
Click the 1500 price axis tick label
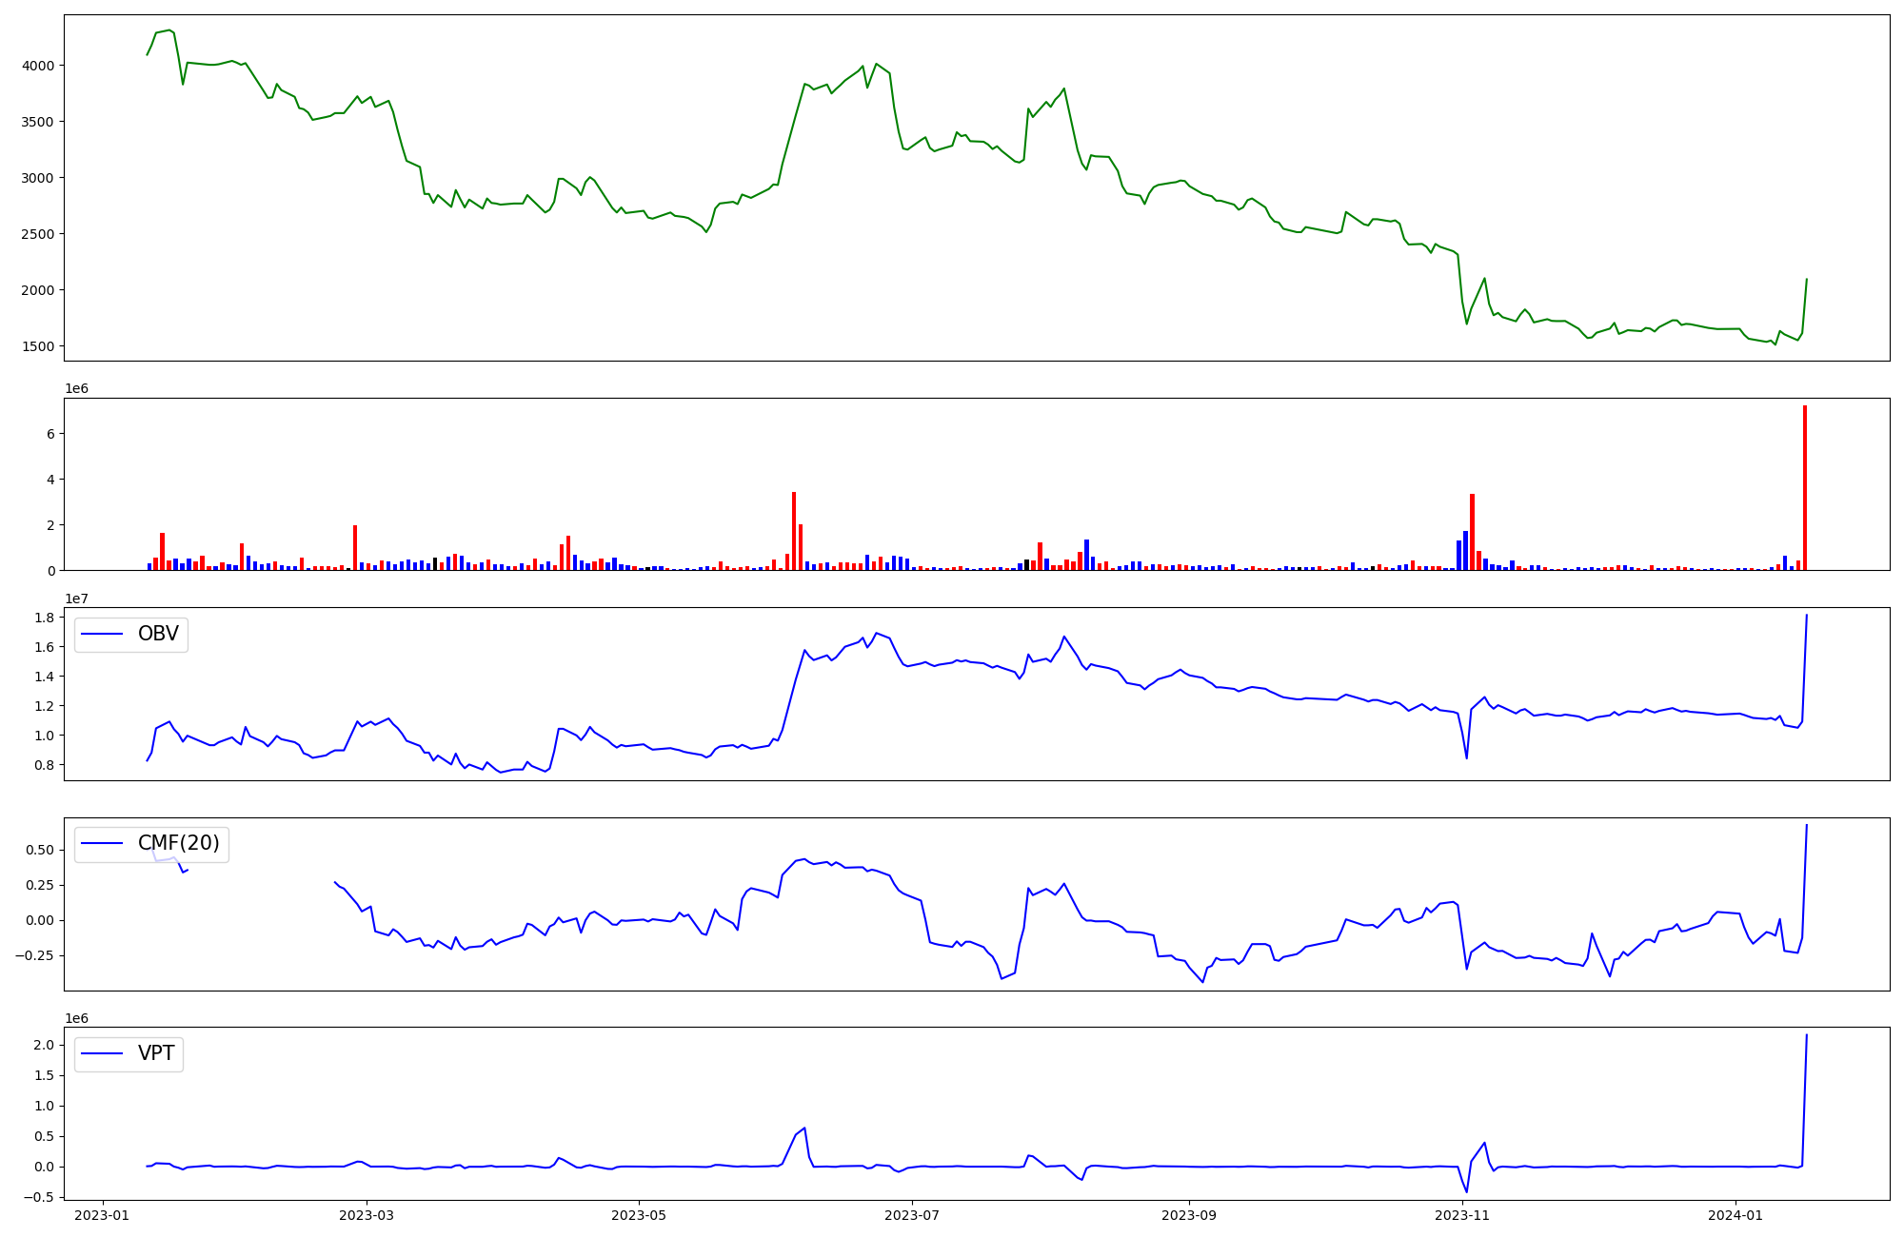(x=38, y=346)
